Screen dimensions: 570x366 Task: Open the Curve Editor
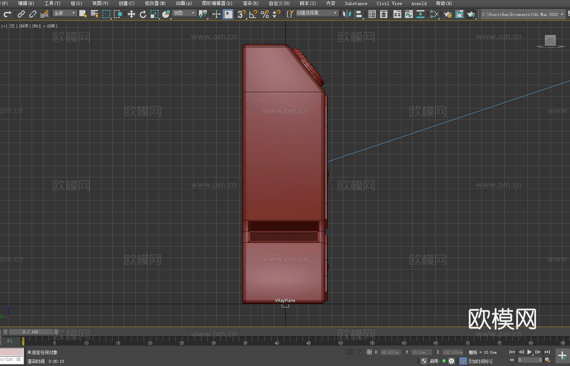point(409,14)
